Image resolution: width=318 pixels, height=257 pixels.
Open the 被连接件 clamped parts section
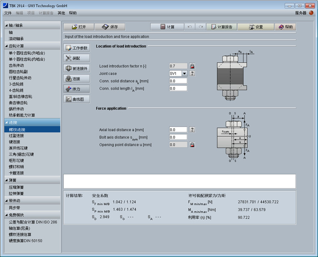coord(77,69)
